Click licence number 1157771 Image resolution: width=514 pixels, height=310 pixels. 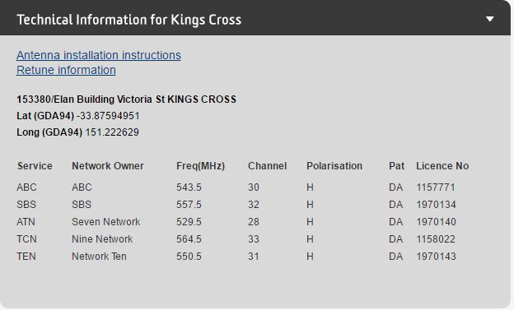(x=436, y=187)
